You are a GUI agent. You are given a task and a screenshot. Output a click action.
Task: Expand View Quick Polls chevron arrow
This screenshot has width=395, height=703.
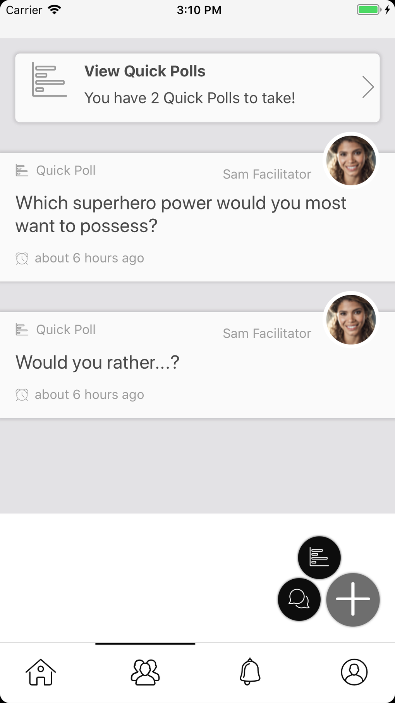(368, 87)
